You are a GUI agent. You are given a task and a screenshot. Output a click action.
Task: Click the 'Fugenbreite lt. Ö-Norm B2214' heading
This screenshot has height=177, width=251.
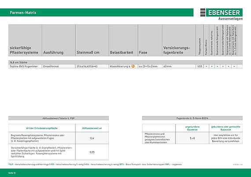(x=192, y=118)
